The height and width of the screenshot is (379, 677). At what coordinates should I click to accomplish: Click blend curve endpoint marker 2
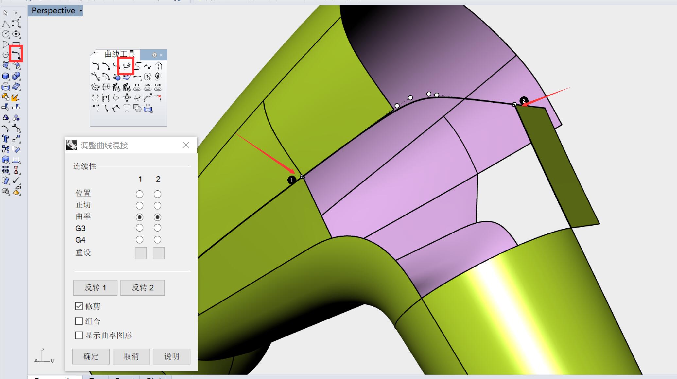click(x=524, y=101)
